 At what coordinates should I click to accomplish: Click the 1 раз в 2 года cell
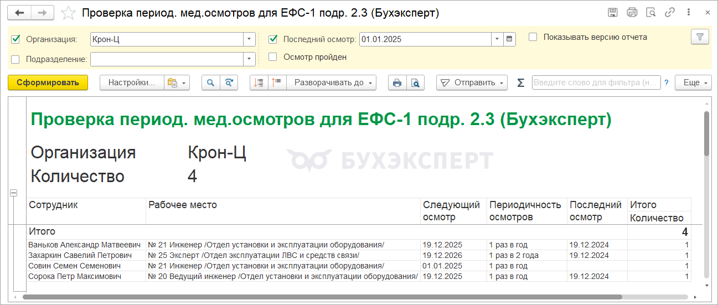pyautogui.click(x=527, y=255)
